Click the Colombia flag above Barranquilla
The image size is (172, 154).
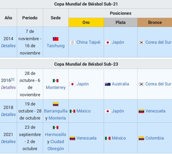[x=56, y=104]
